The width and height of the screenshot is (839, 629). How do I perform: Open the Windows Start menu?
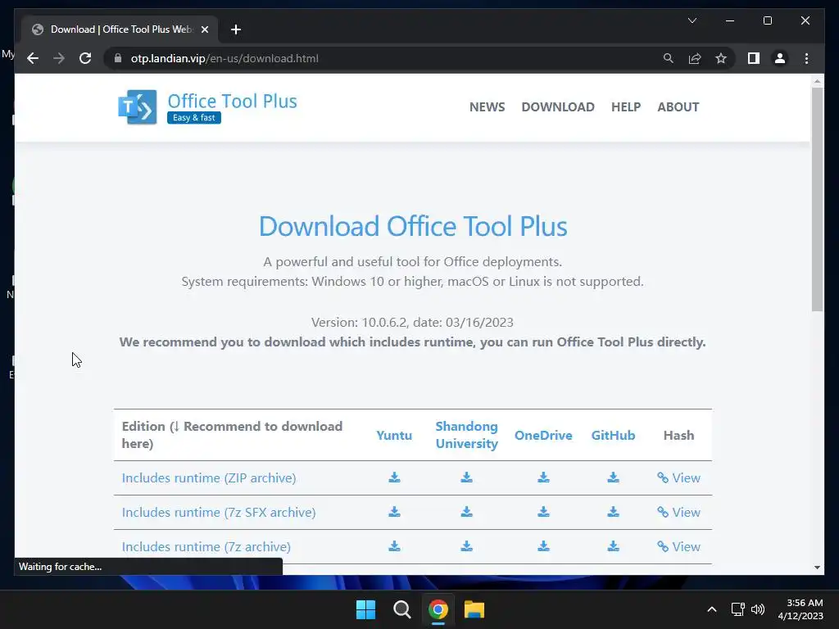[x=366, y=609]
